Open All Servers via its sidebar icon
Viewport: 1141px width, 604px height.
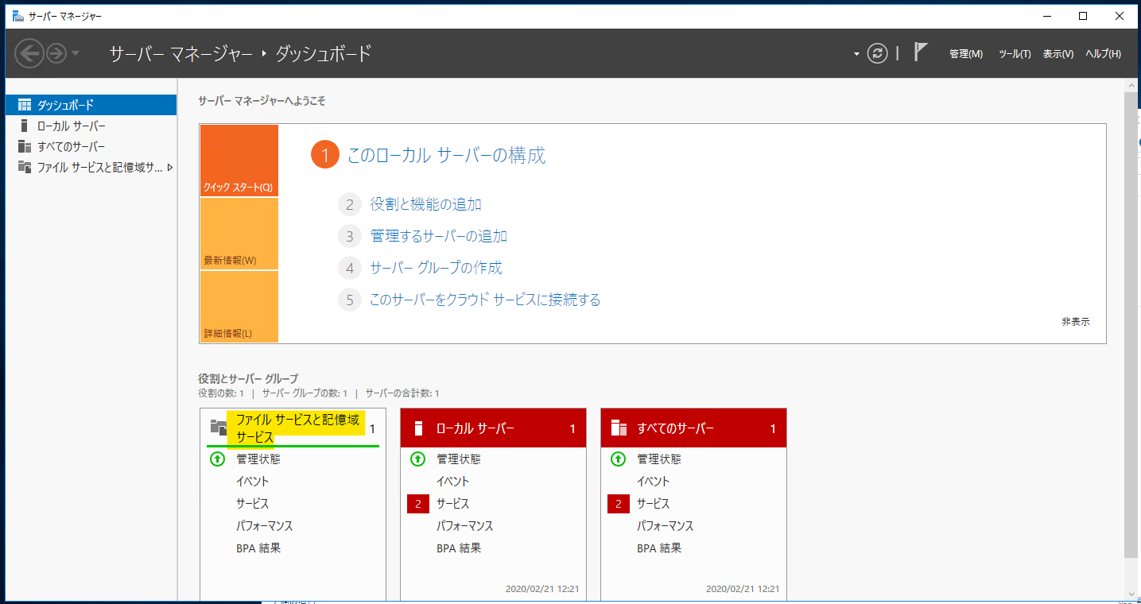[24, 146]
